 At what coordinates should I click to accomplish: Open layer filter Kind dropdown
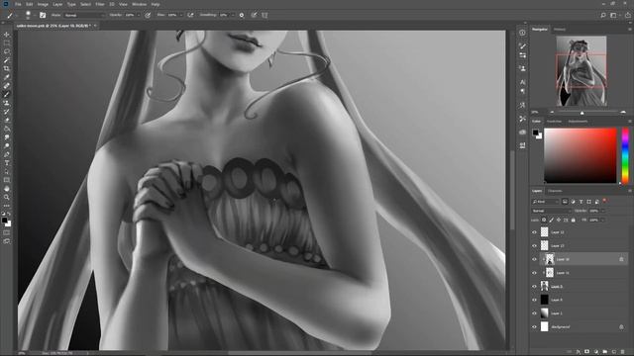coord(546,202)
